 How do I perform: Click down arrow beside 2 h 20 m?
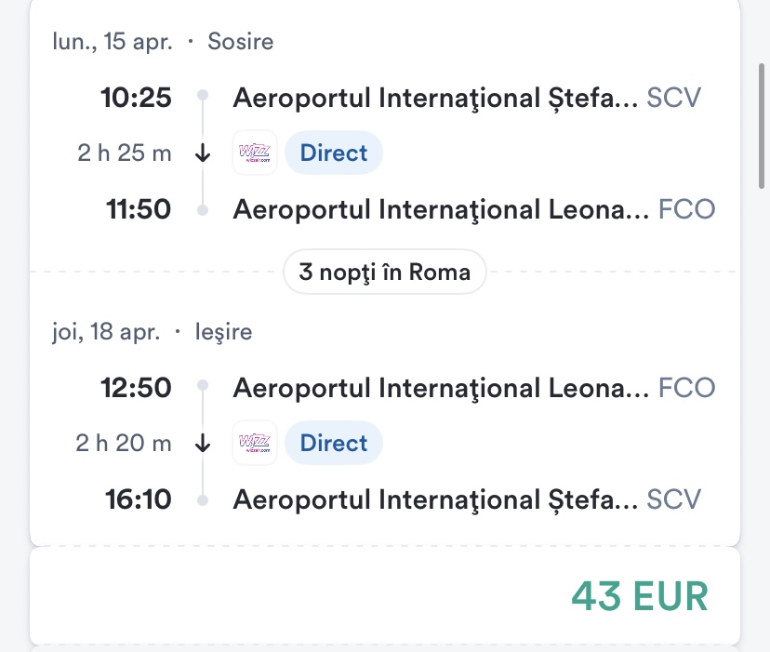pos(204,444)
